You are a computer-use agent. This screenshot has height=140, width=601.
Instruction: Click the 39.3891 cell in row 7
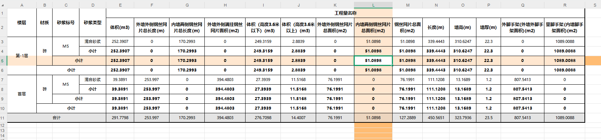click(120, 80)
